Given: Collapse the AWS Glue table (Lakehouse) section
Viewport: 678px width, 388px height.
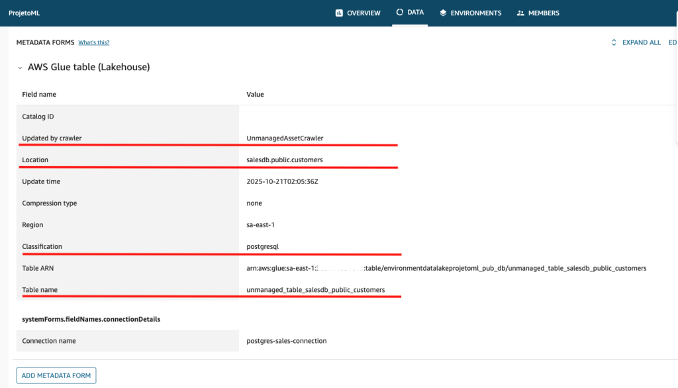Looking at the screenshot, I should pyautogui.click(x=20, y=68).
